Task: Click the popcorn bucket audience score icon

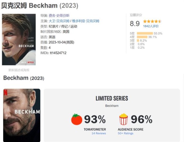Action: point(124,119)
